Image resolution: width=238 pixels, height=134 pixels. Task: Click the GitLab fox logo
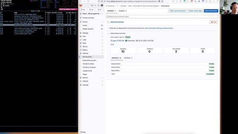[81, 6]
